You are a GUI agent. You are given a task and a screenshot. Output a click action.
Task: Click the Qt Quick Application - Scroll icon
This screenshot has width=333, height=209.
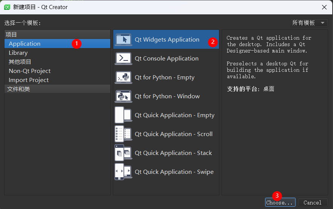(123, 134)
